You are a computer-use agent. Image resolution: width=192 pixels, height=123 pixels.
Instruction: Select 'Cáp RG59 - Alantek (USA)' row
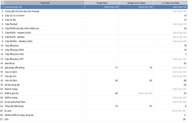tap(20, 32)
